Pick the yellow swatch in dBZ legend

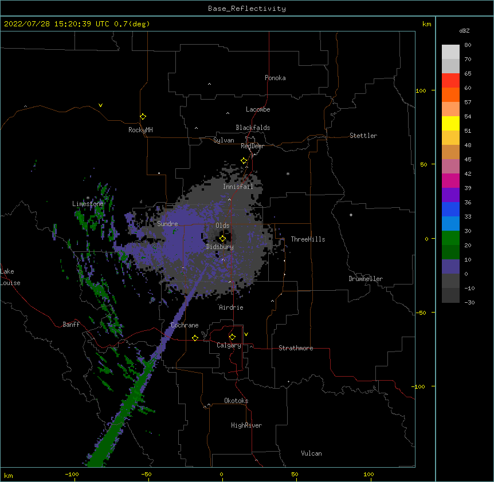point(450,123)
